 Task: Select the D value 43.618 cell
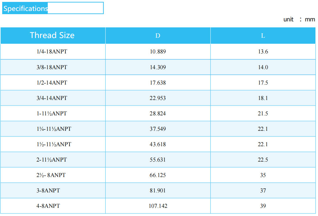coord(158,144)
